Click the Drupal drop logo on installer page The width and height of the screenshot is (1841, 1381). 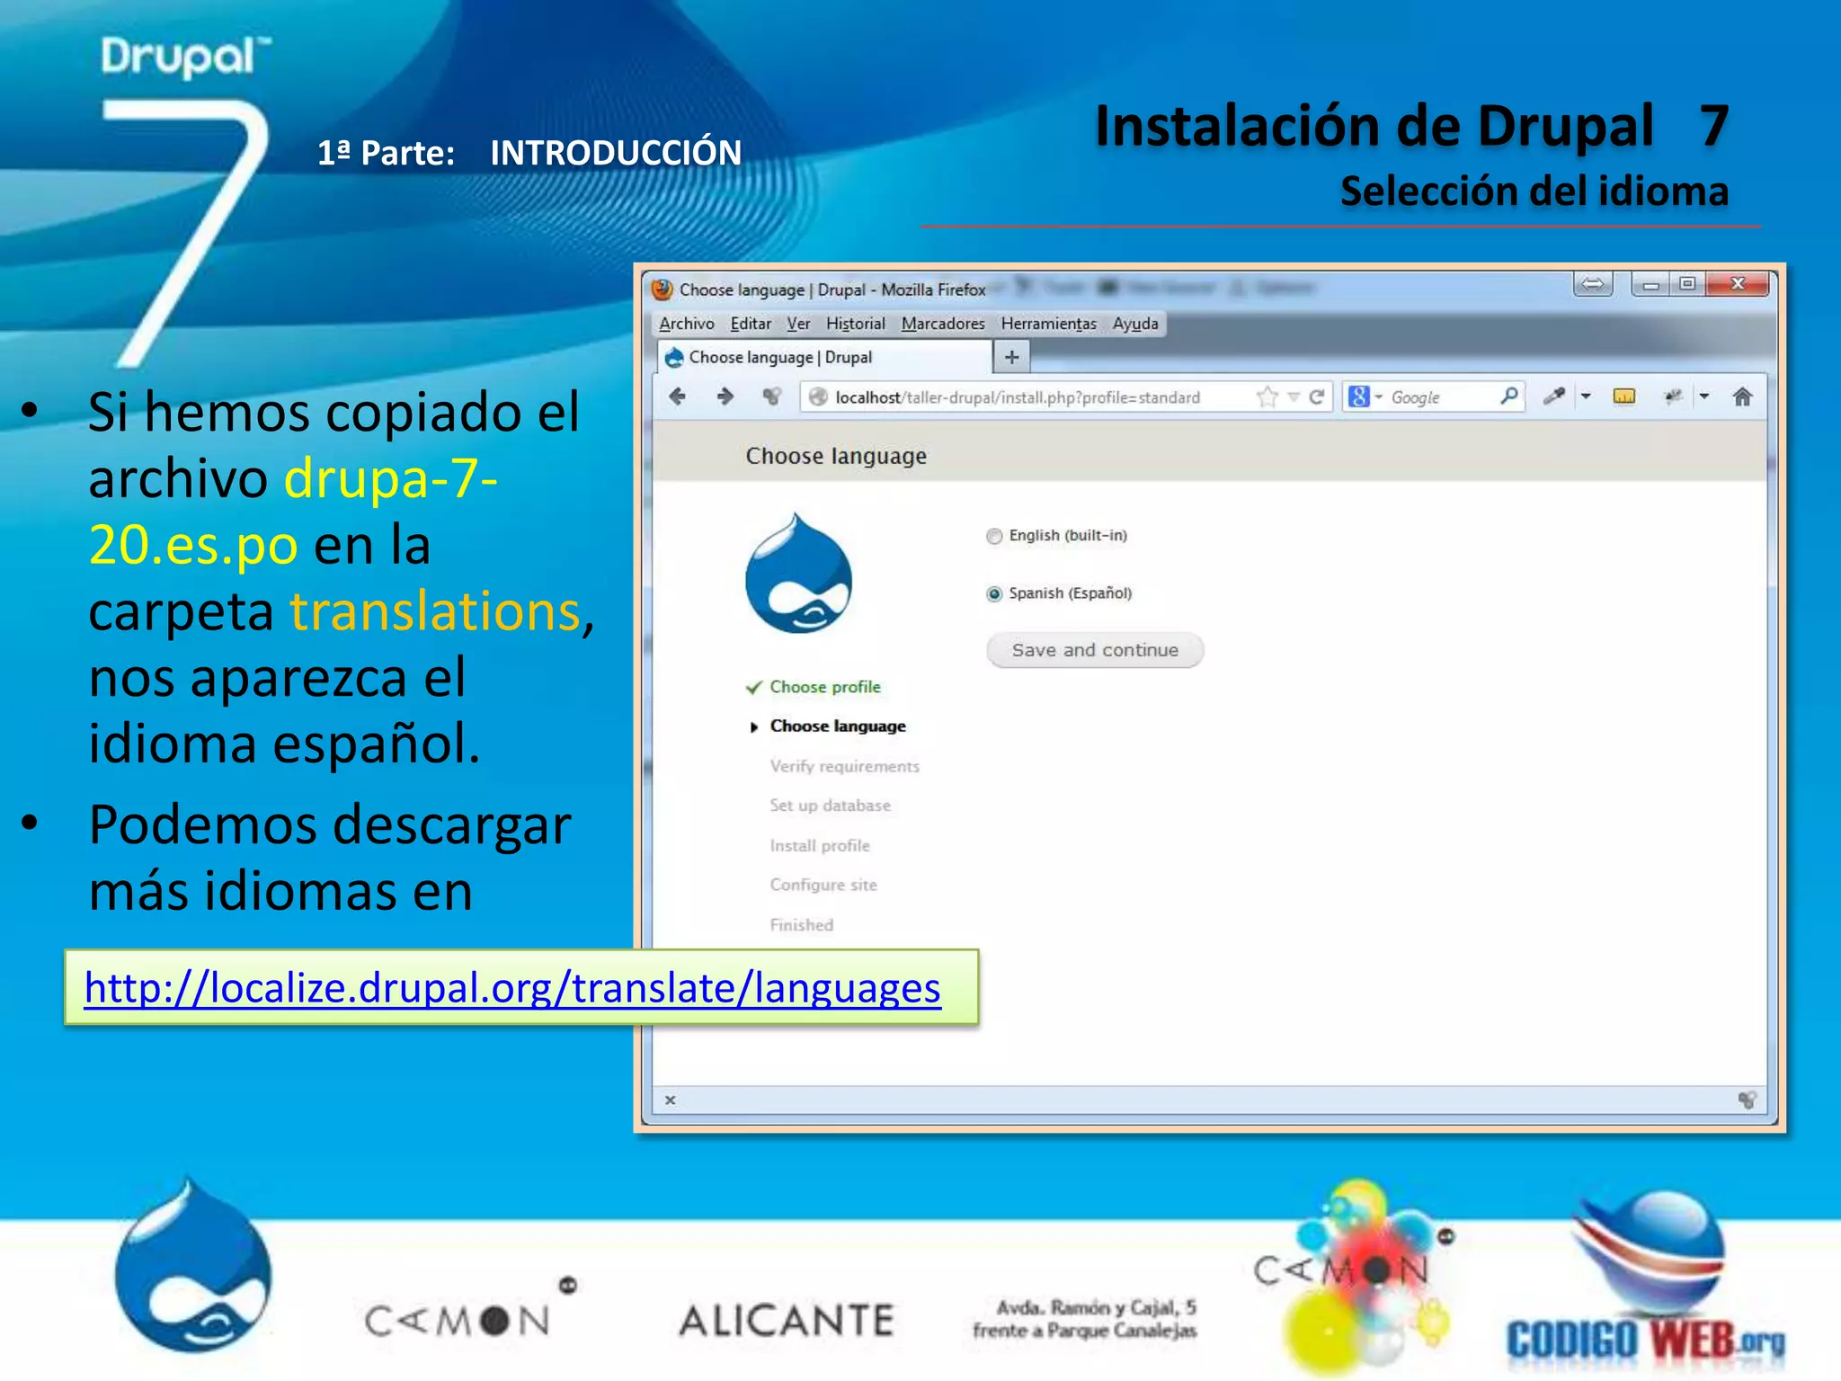[x=798, y=574]
